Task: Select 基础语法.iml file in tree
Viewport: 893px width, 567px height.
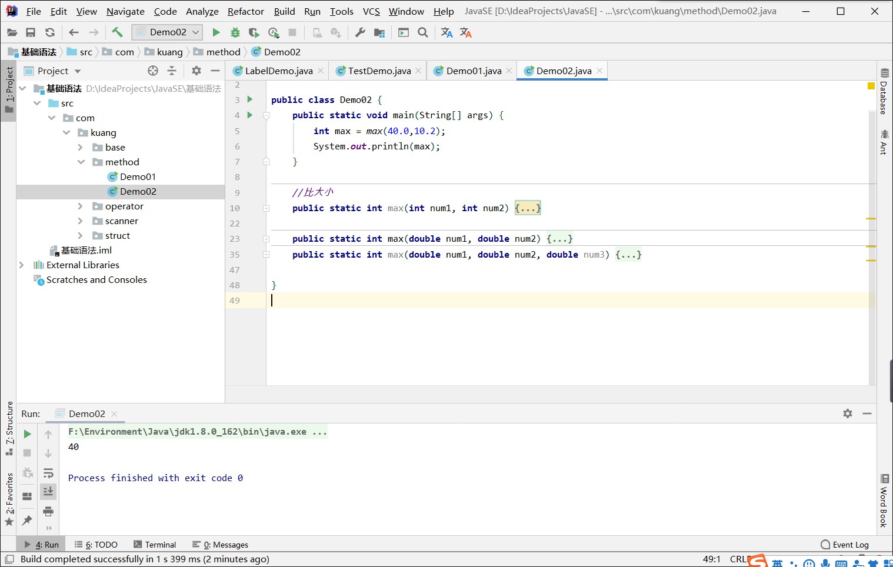Action: (x=81, y=250)
